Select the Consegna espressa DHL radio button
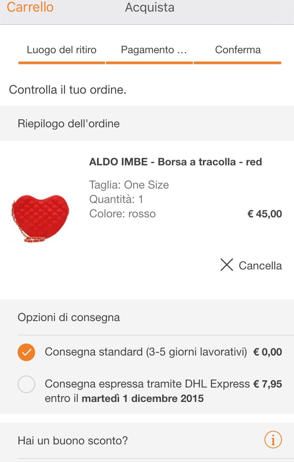The image size is (294, 462). tap(26, 385)
